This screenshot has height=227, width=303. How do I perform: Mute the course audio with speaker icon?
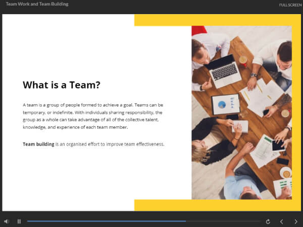point(7,221)
